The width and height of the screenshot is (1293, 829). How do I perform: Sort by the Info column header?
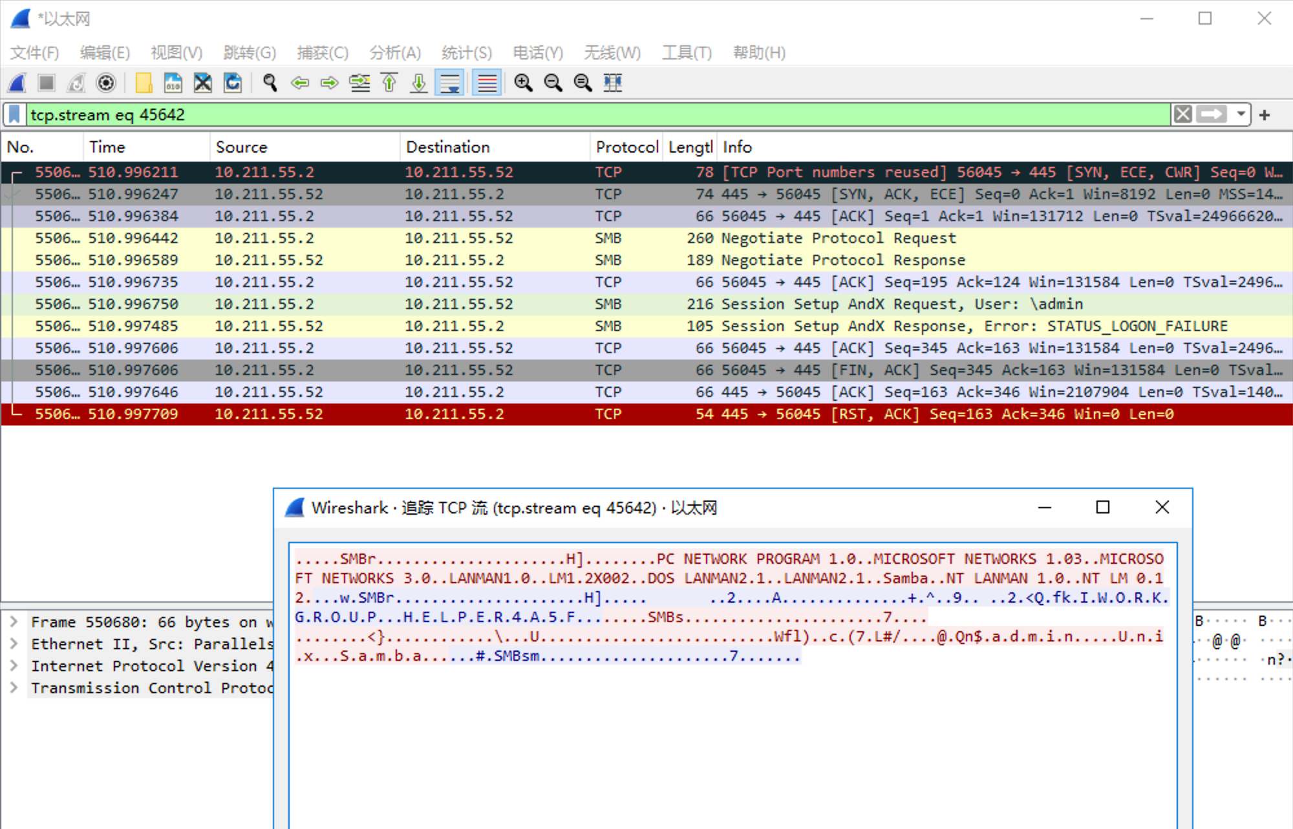1005,147
